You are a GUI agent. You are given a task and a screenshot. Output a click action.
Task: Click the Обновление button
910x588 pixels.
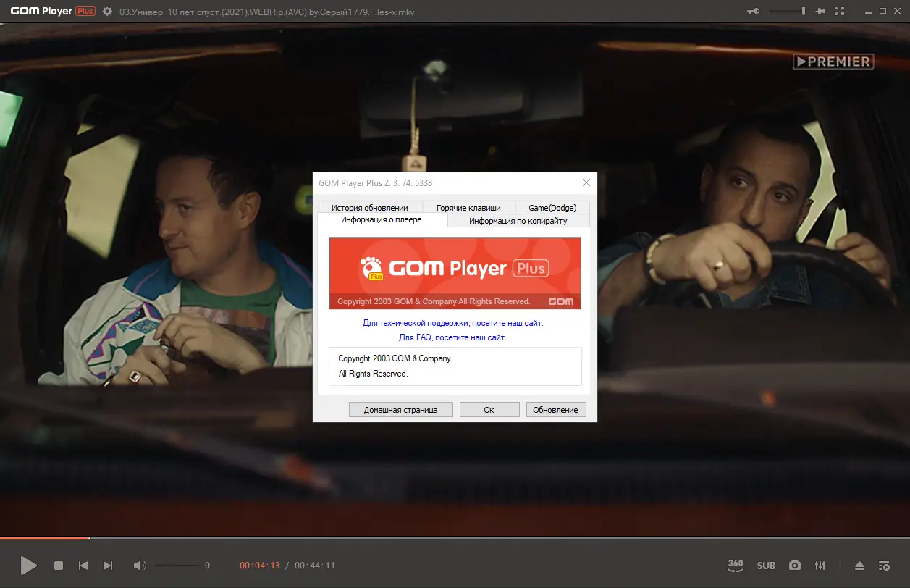555,410
